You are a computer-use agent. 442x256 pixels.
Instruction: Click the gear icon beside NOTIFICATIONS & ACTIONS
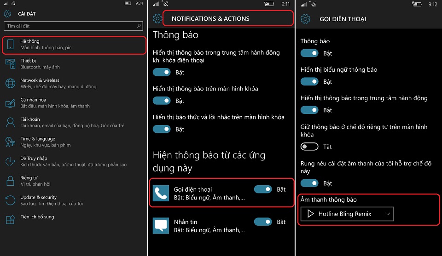click(x=157, y=18)
